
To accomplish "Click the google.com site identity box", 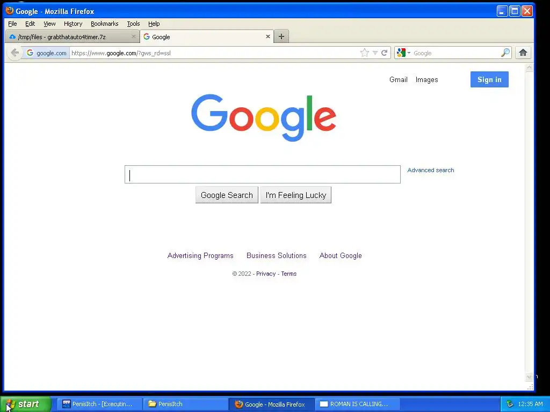I will pos(46,53).
